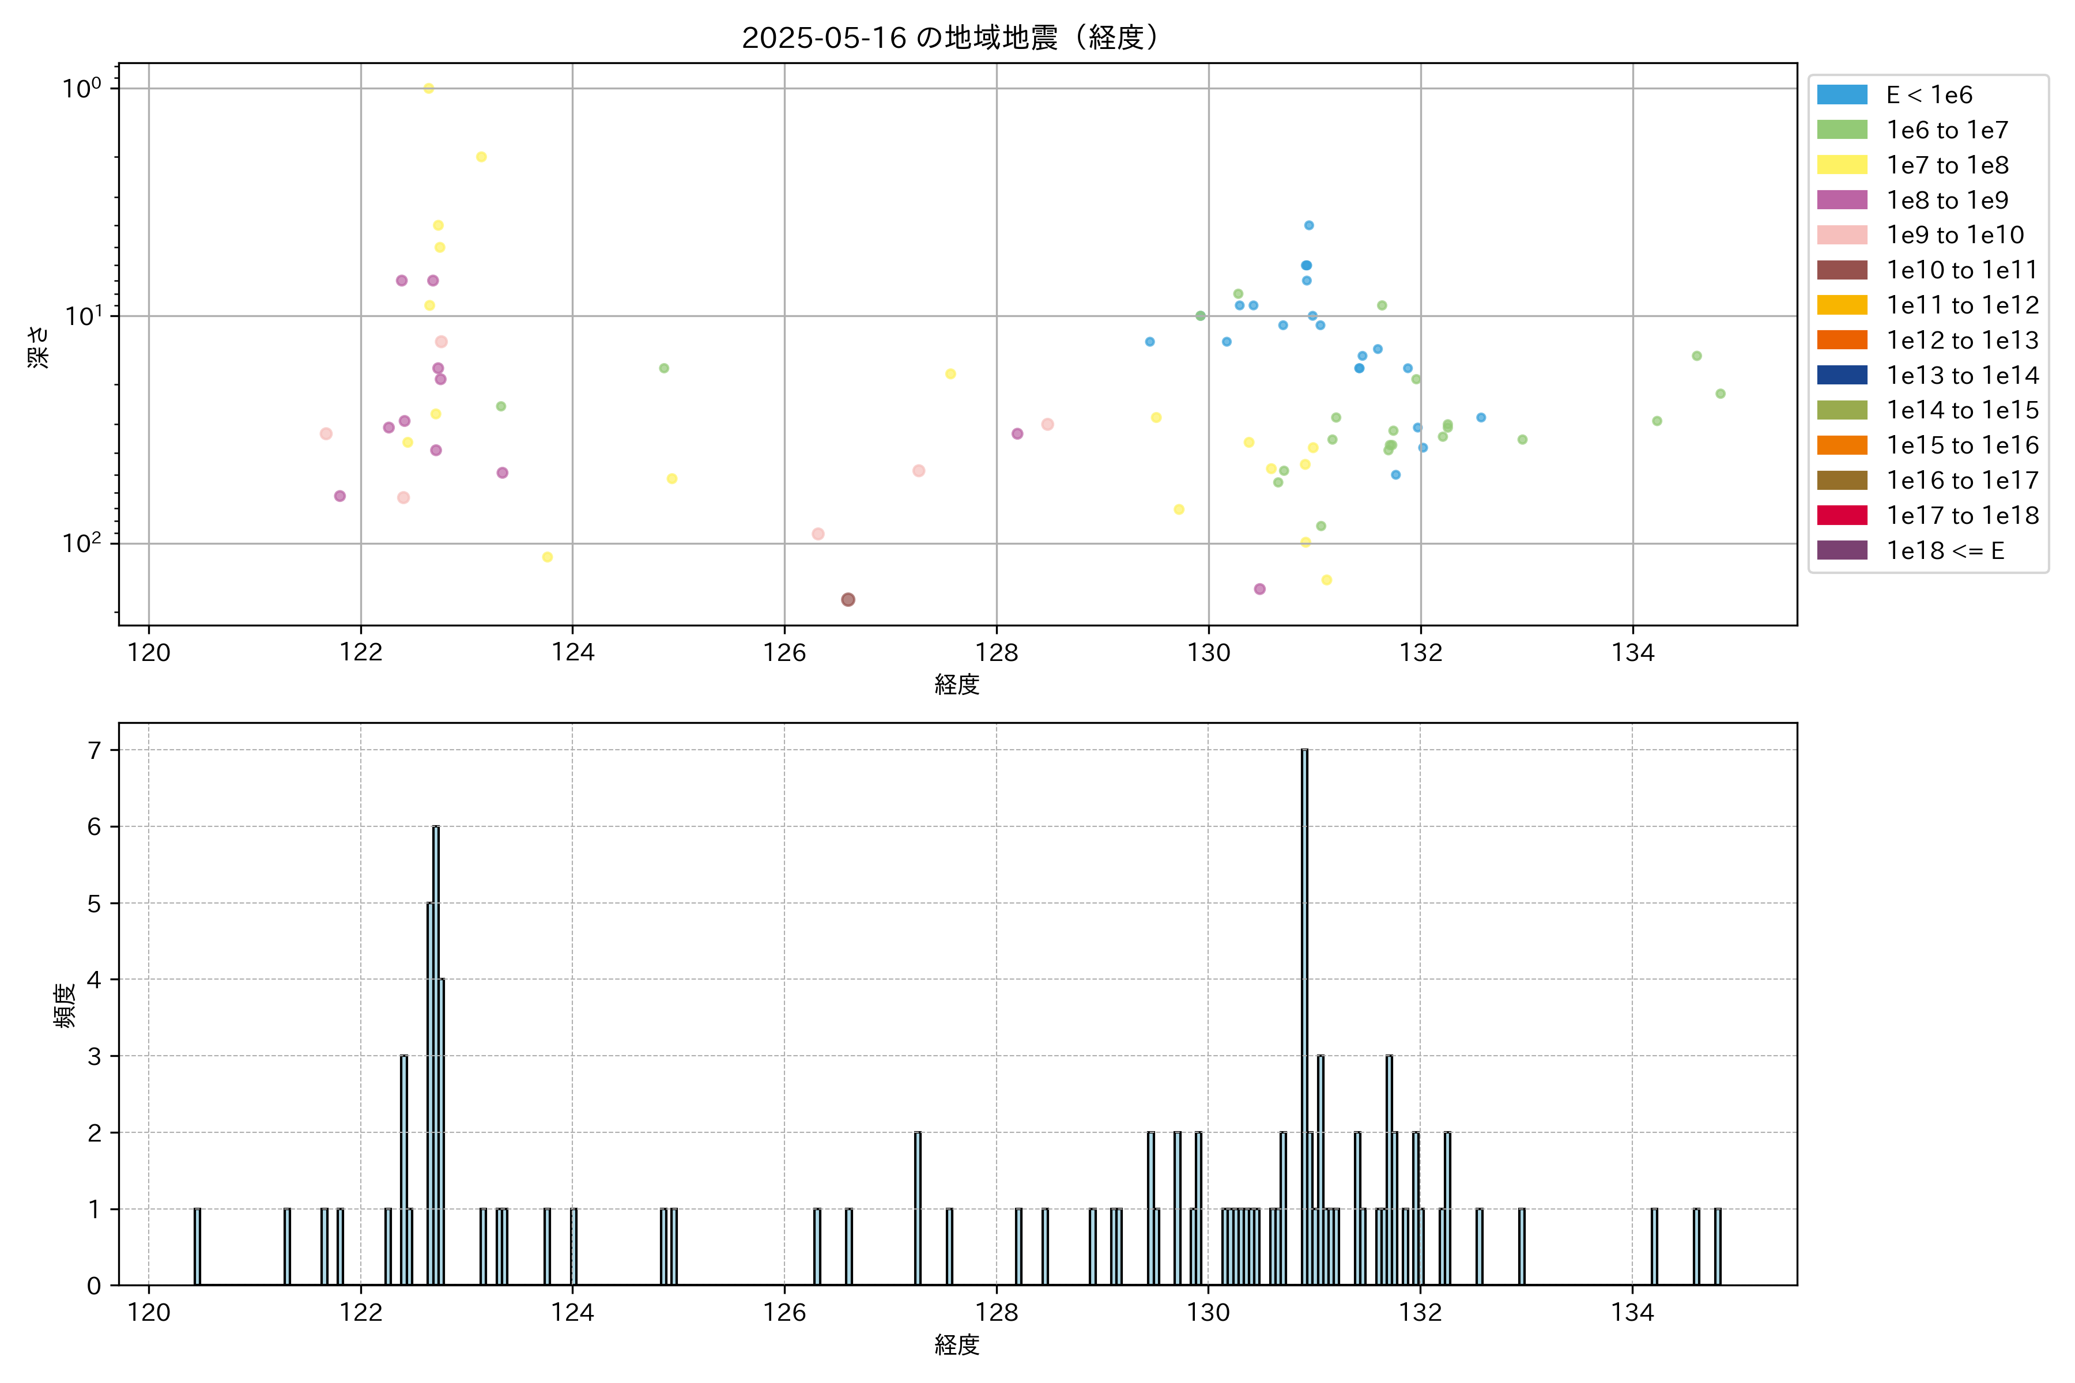Image resolution: width=2075 pixels, height=1383 pixels.
Task: Click the yellow '1e7 to 1e8' legend swatch
Action: pos(1841,165)
